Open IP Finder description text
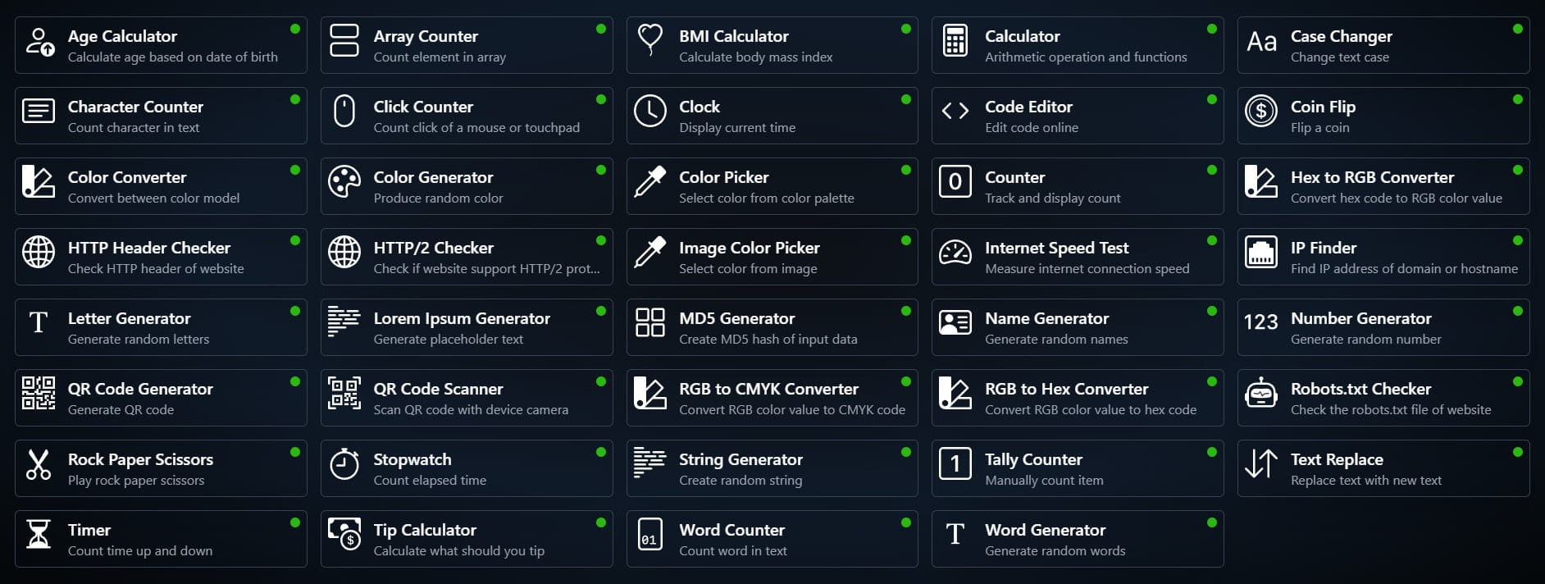Image resolution: width=1545 pixels, height=584 pixels. click(x=1403, y=269)
